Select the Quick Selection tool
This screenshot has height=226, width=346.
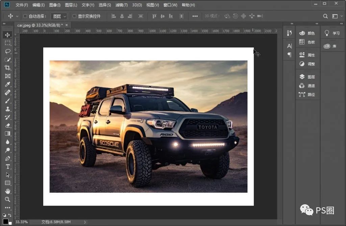click(7, 60)
